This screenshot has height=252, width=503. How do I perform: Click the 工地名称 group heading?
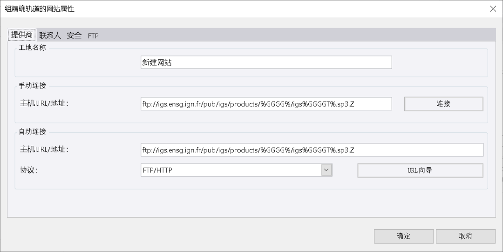pos(32,48)
